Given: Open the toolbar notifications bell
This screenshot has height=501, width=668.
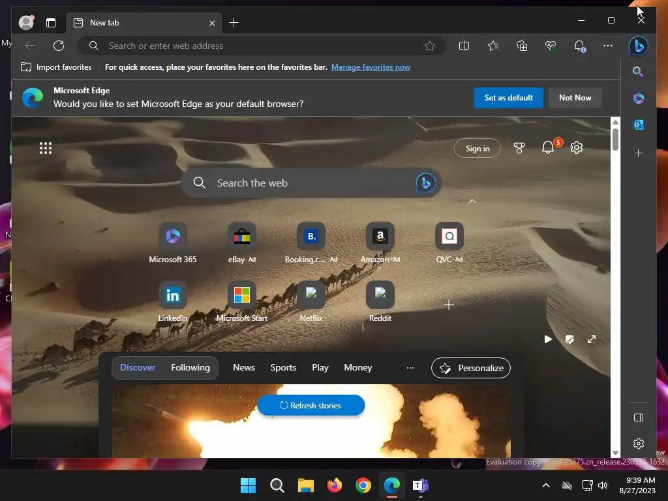Looking at the screenshot, I should tap(579, 46).
